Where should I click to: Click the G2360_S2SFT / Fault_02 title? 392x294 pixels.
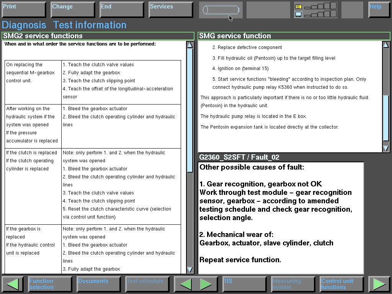click(239, 157)
